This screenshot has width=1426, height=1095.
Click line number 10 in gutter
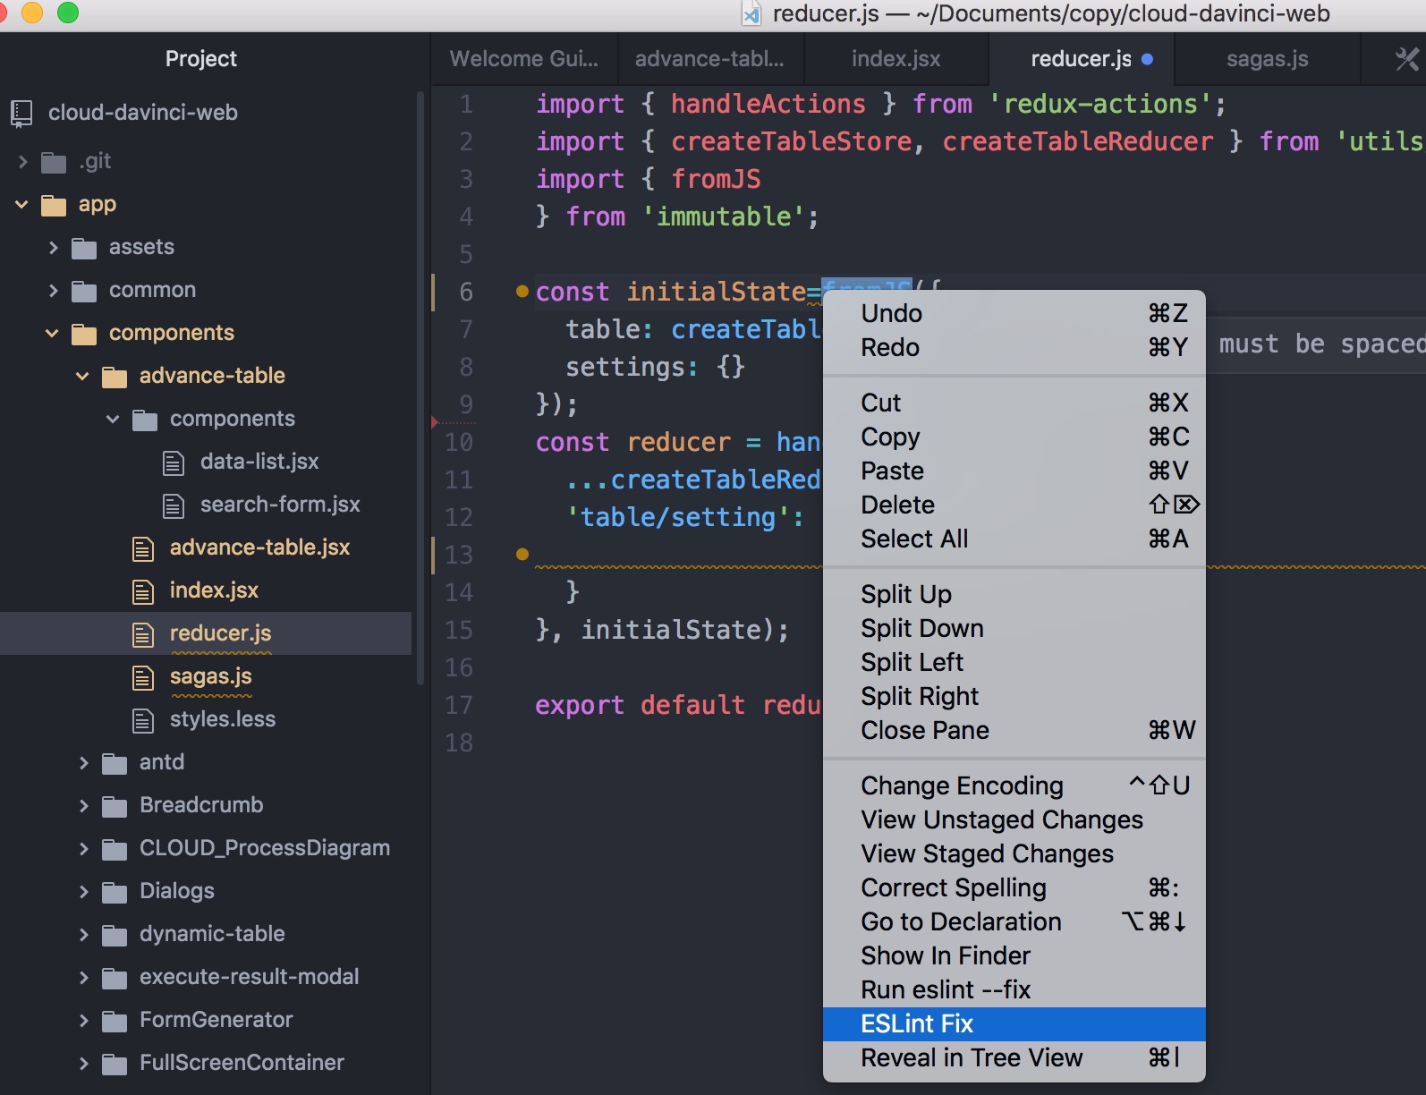pyautogui.click(x=458, y=442)
